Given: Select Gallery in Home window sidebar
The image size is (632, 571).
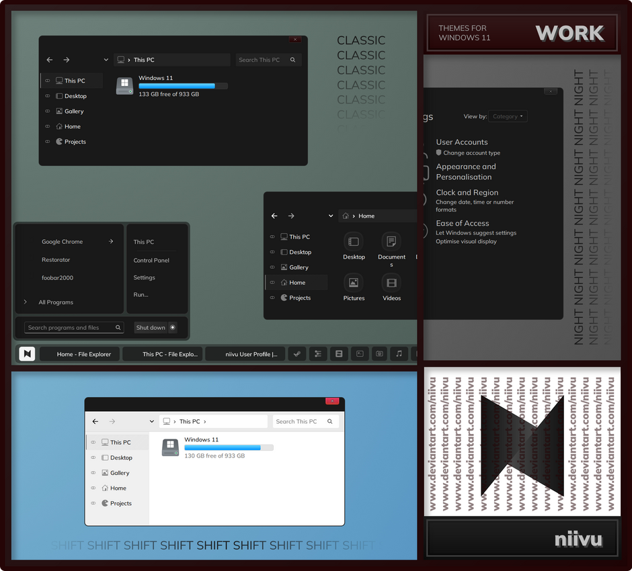Looking at the screenshot, I should 297,267.
